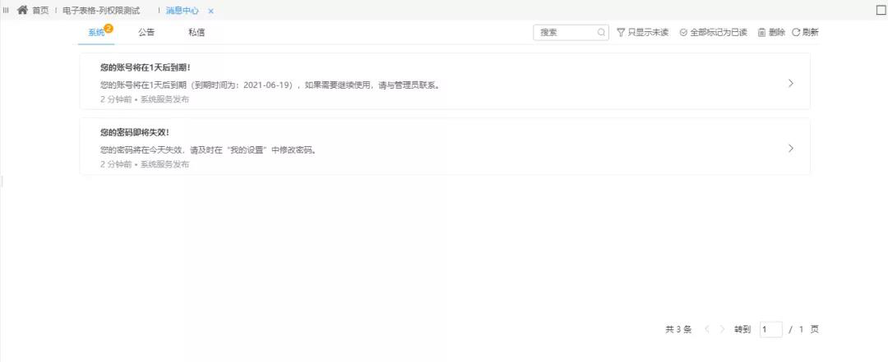Toggle the sidebar menu icon at far left
The image size is (888, 362).
pyautogui.click(x=6, y=10)
